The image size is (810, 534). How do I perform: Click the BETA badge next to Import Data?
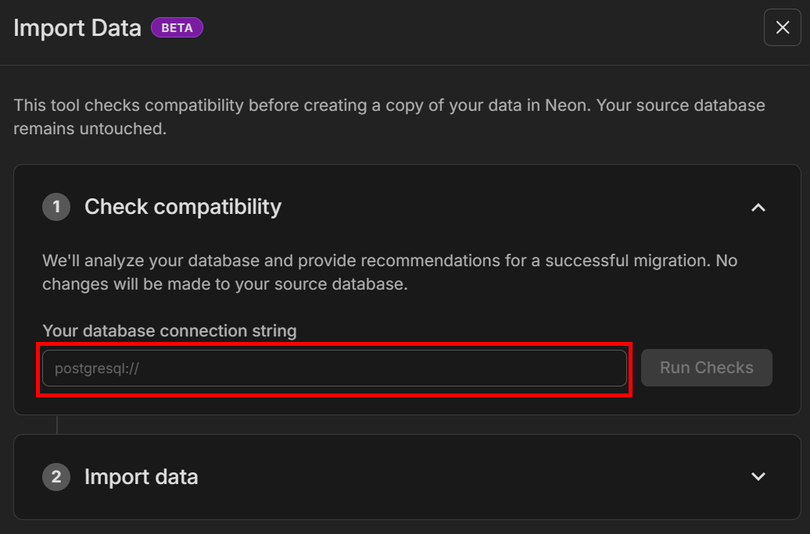click(177, 27)
